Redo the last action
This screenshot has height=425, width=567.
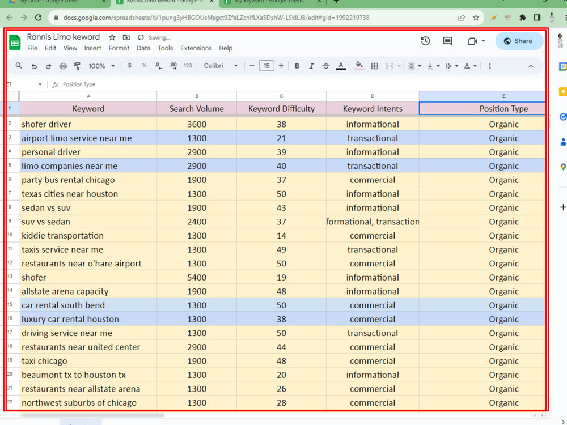click(48, 66)
